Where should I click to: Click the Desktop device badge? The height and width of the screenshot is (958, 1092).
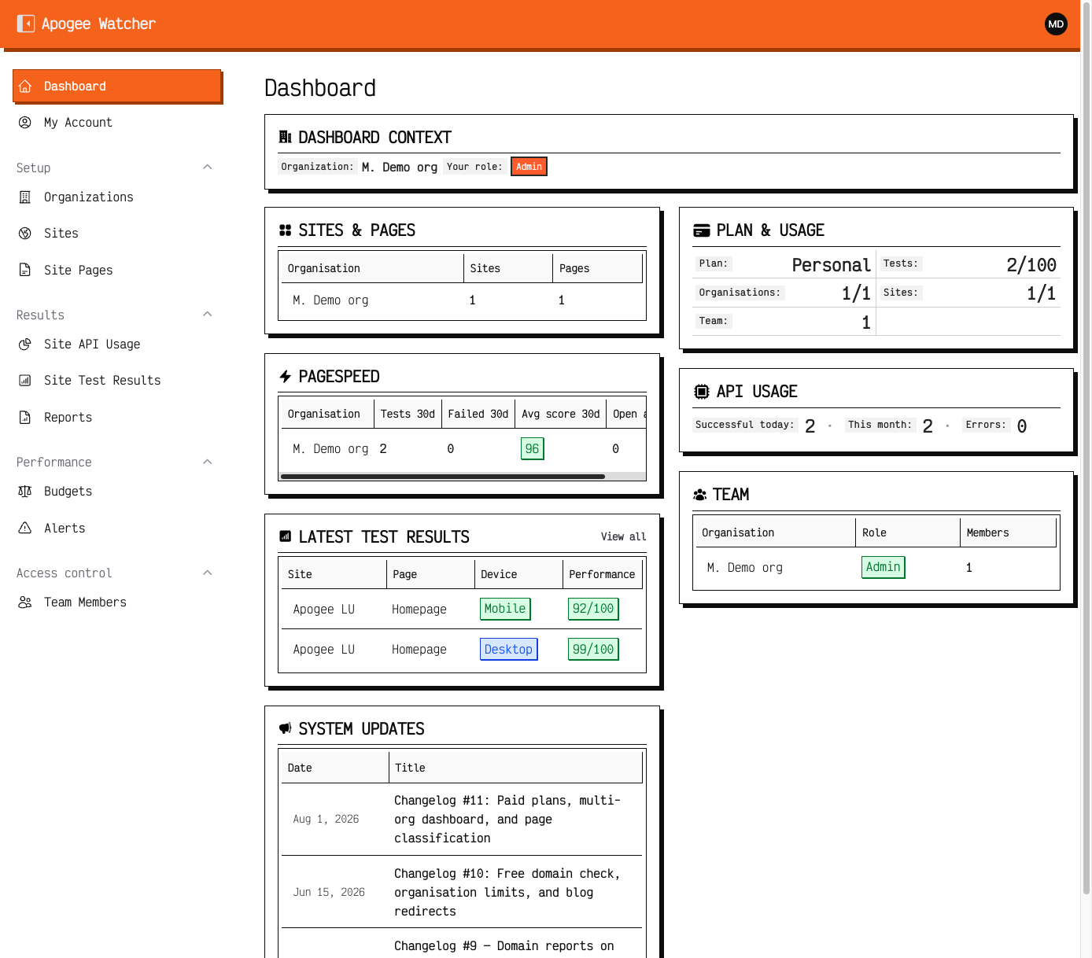tap(508, 650)
